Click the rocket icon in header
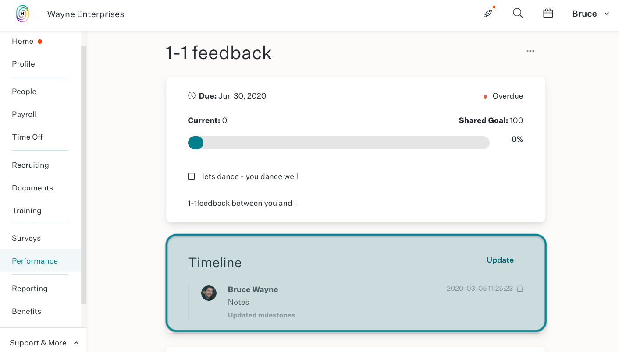This screenshot has height=352, width=619. click(488, 13)
